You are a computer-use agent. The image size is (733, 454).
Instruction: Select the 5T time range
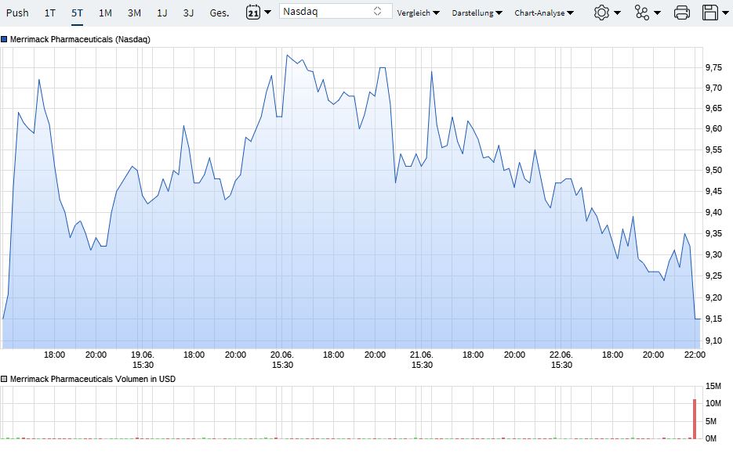(77, 13)
